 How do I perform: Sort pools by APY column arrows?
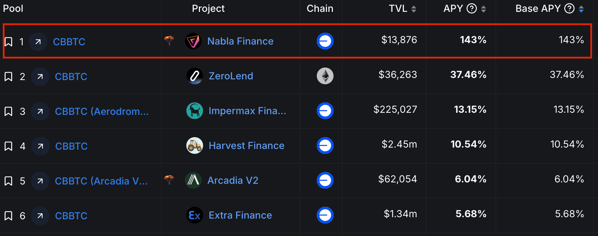tap(484, 9)
